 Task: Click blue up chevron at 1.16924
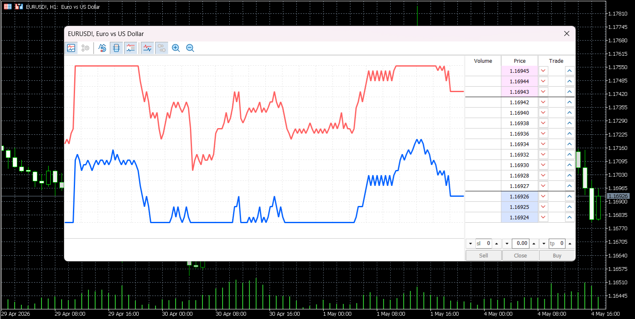[x=570, y=217]
